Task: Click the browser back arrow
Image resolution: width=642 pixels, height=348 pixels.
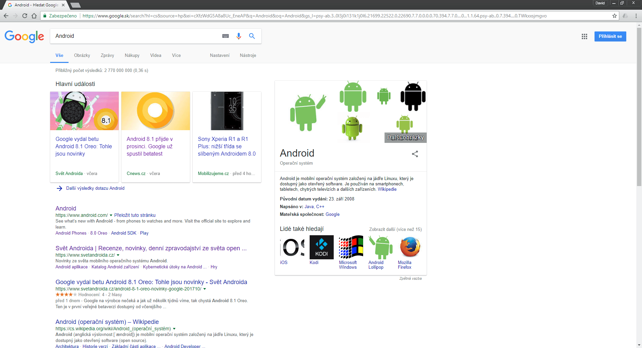Action: pos(6,16)
